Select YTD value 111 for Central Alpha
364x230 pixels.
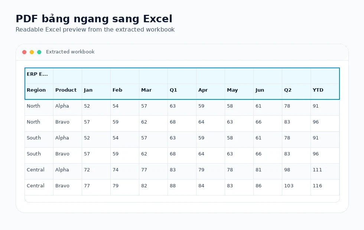pyautogui.click(x=317, y=170)
